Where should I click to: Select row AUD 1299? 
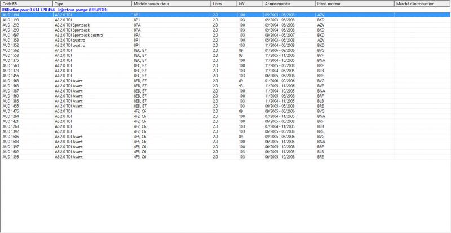pos(225,30)
